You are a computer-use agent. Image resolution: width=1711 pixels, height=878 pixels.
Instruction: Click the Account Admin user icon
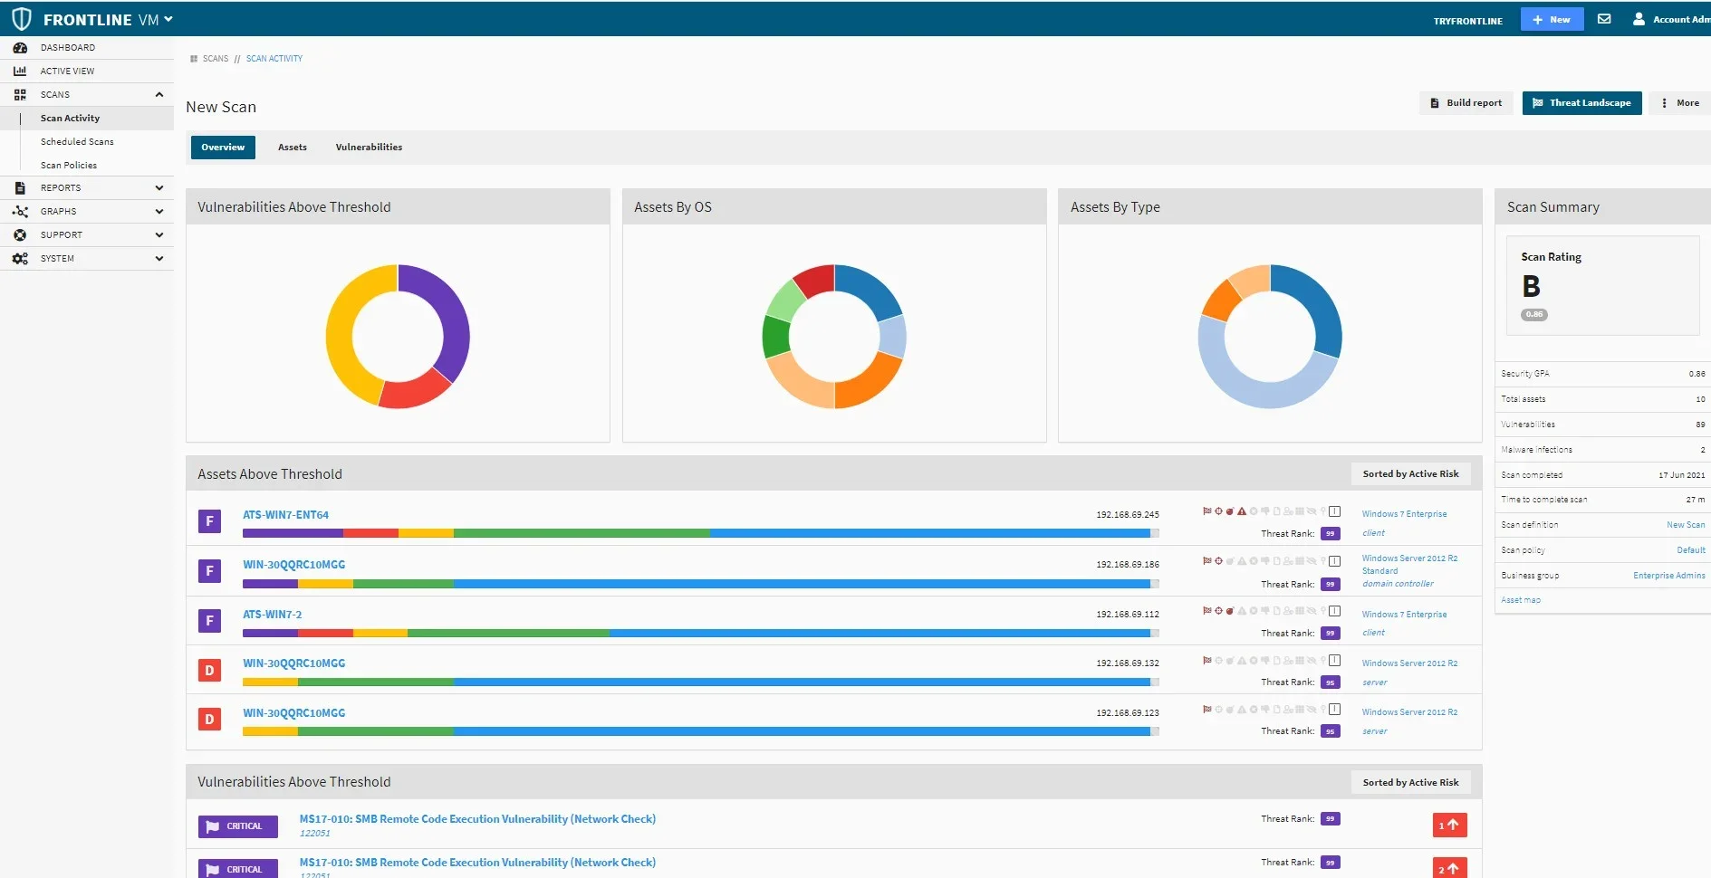(1639, 19)
